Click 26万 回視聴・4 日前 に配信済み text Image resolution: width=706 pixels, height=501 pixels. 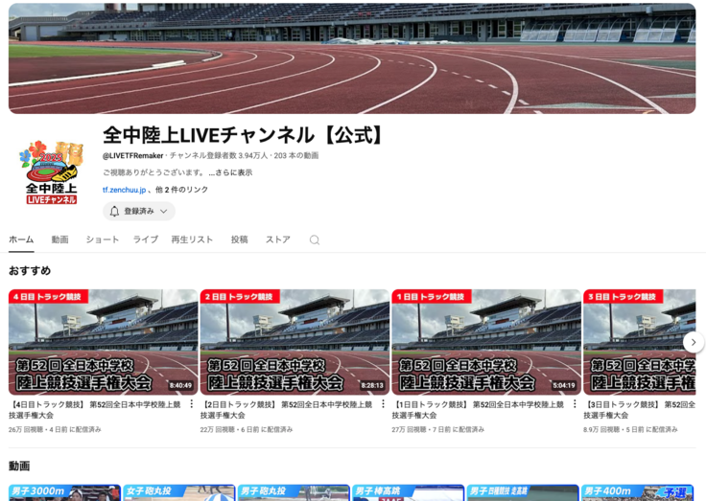[55, 429]
